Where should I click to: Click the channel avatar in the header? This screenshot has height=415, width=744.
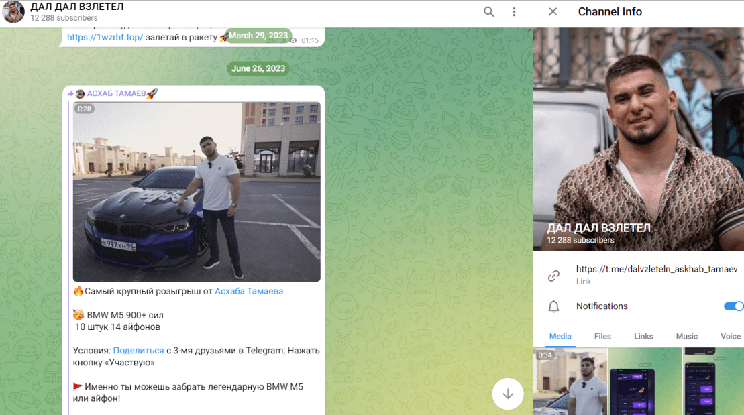[x=13, y=12]
